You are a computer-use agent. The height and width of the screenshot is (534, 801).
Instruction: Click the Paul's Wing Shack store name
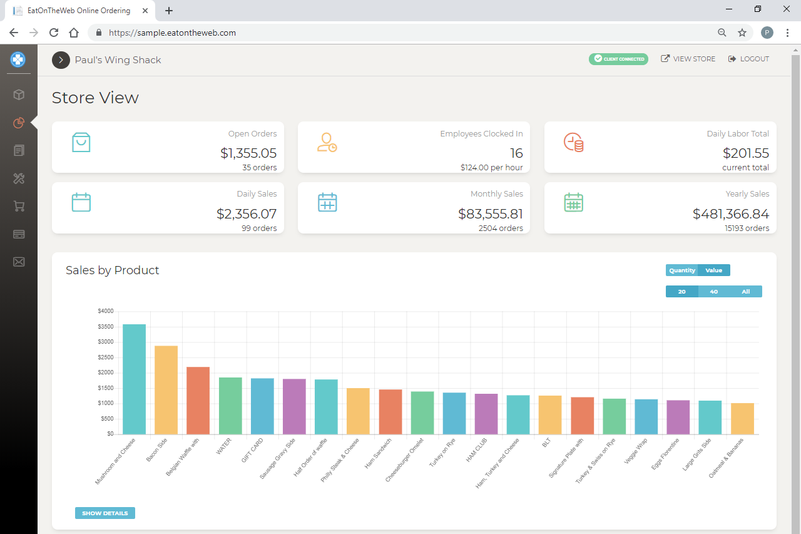tap(118, 59)
